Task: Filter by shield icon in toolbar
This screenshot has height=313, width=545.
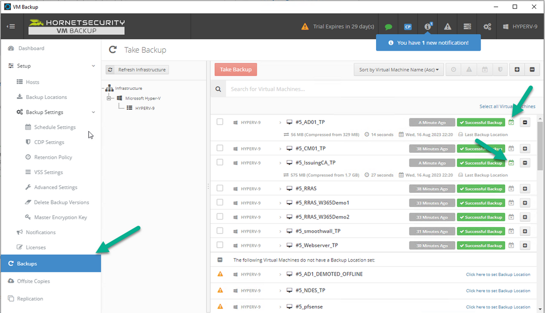Action: pos(500,70)
